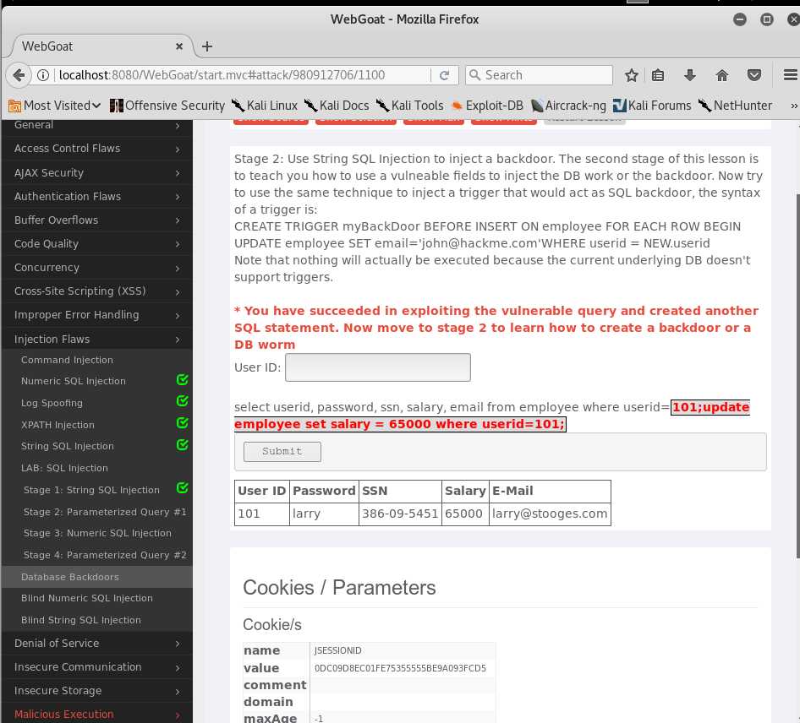Open Stage 1: String SQL Injection

[x=91, y=490]
